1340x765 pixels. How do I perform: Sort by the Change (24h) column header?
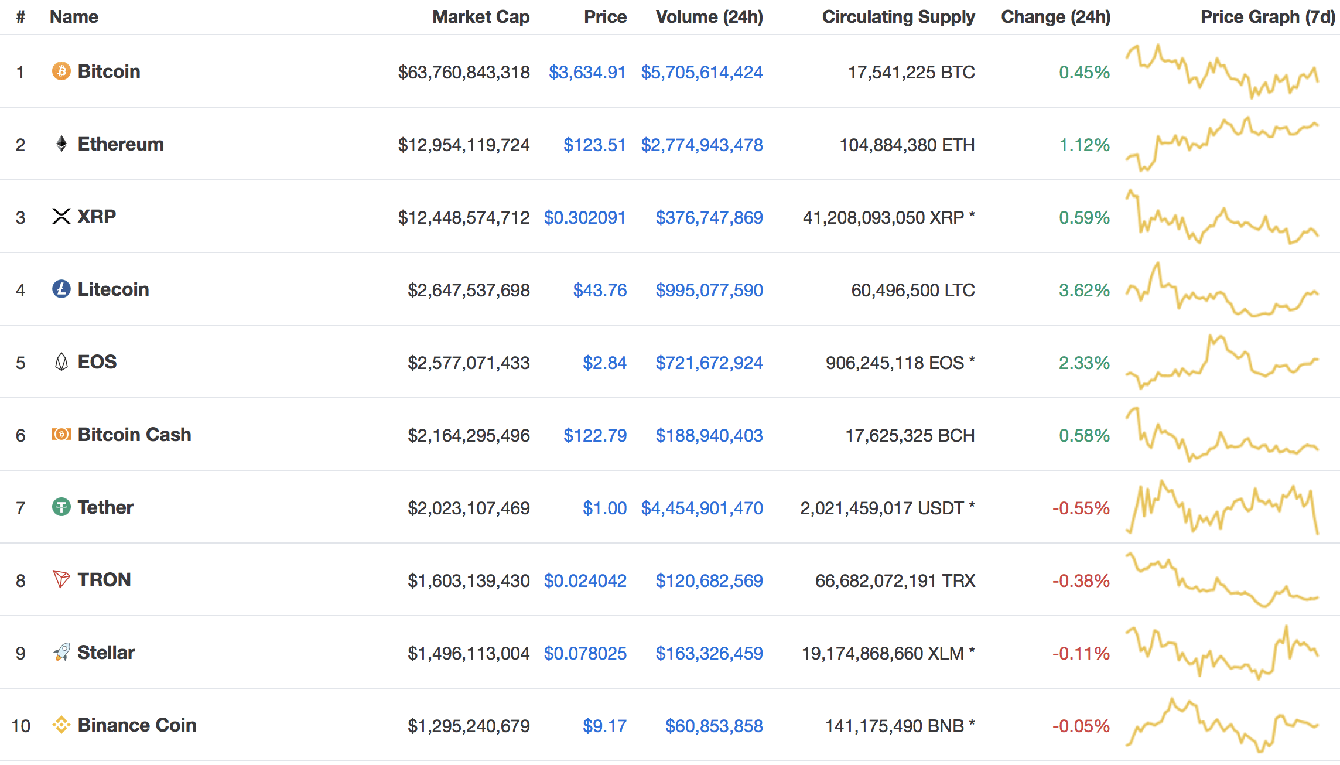click(1055, 17)
